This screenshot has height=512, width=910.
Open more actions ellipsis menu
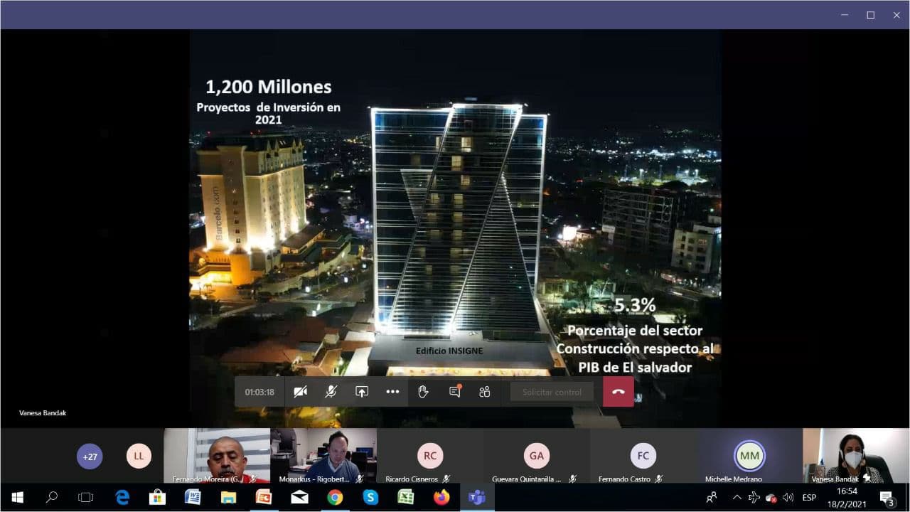click(392, 392)
